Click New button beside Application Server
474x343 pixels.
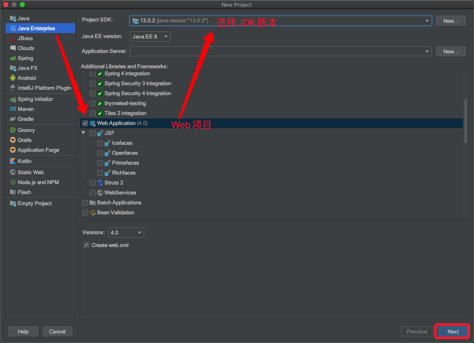point(451,51)
